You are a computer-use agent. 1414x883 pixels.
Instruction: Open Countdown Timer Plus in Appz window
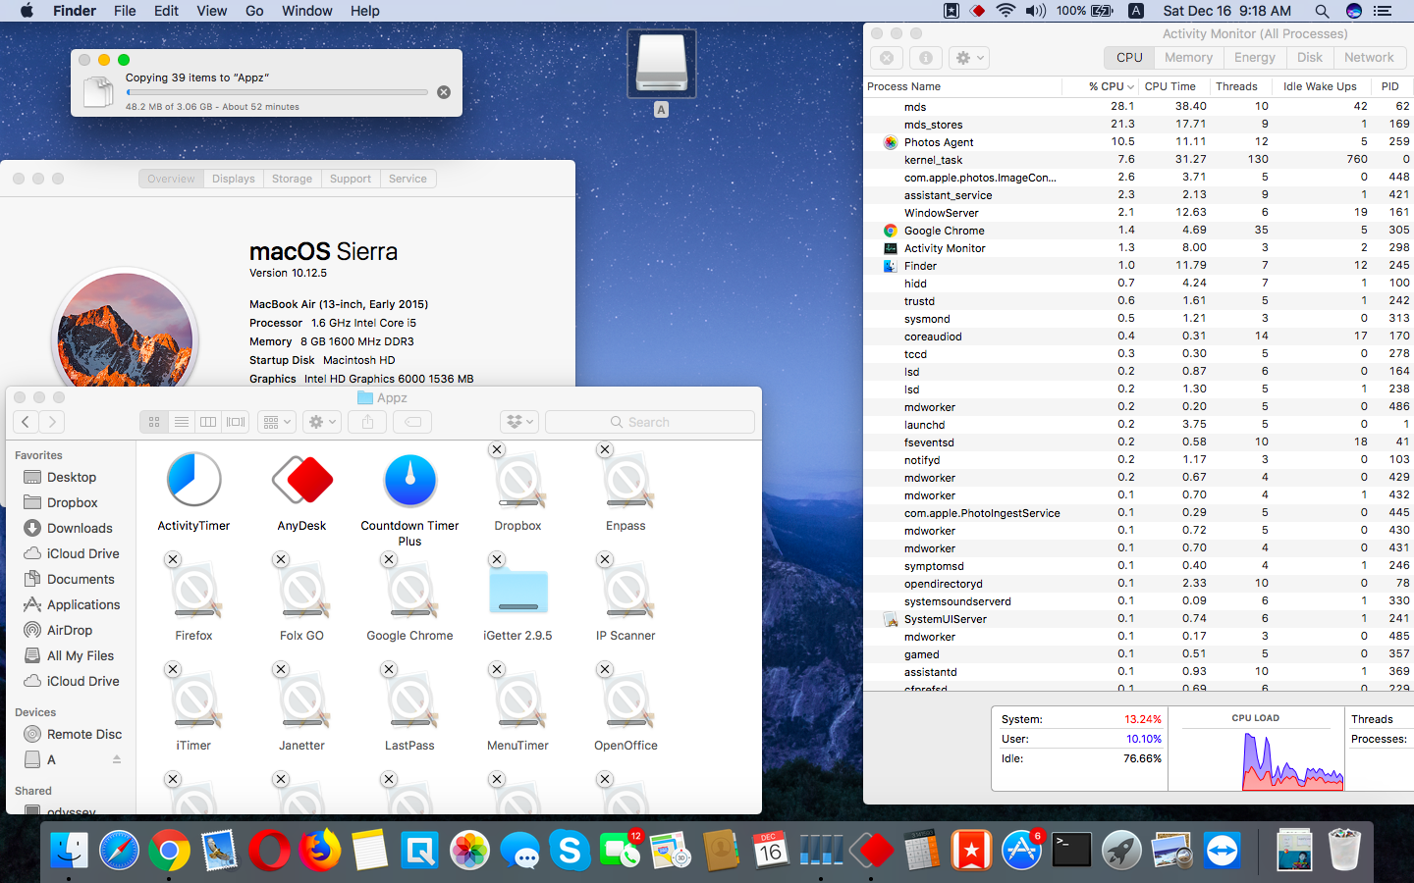[409, 480]
